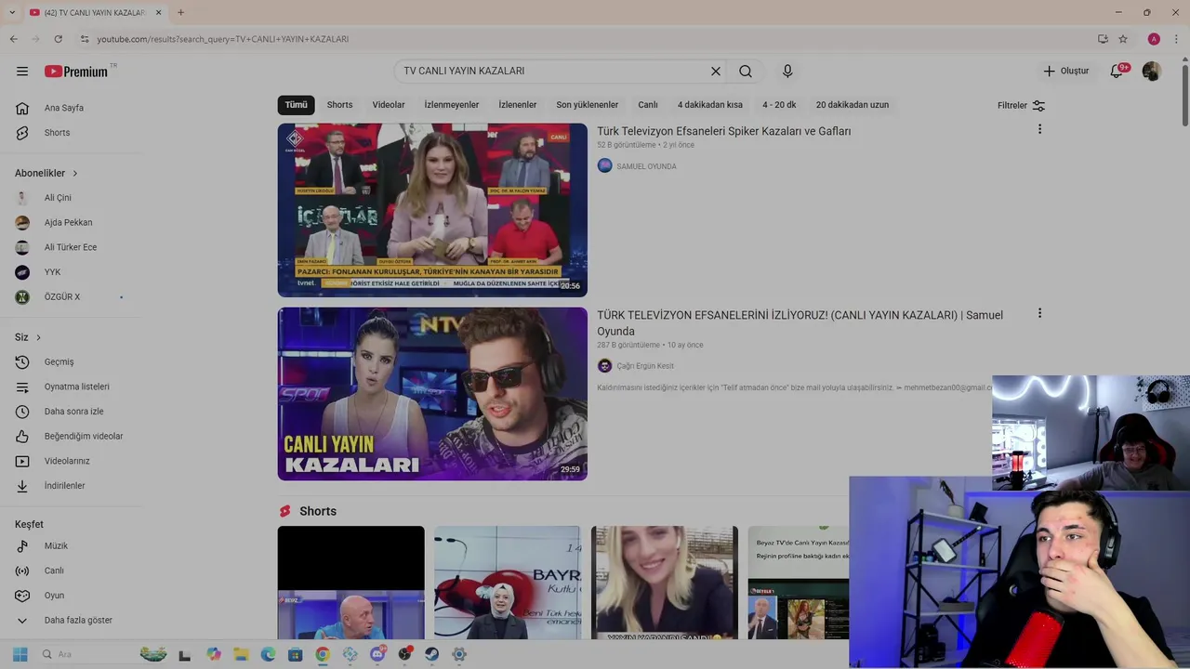Open Daha sonra izle list
The image size is (1190, 669).
coord(73,412)
